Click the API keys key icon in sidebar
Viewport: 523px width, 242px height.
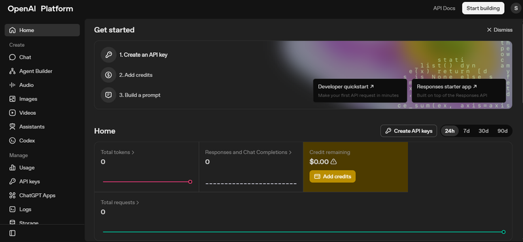pyautogui.click(x=12, y=181)
